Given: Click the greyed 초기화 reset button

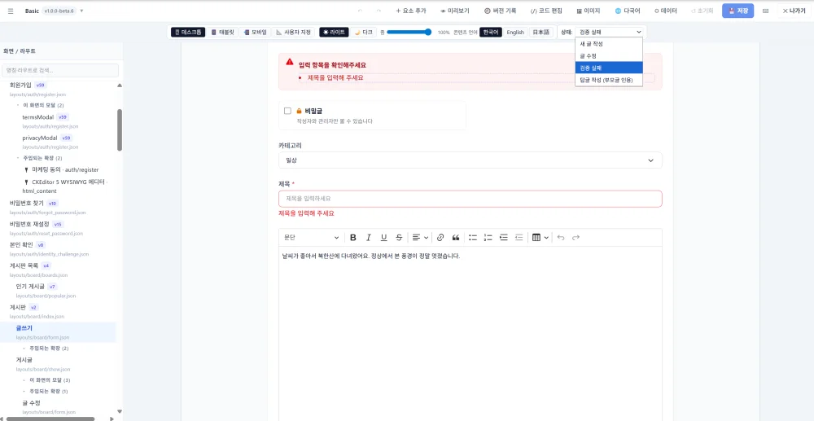Looking at the screenshot, I should 702,11.
